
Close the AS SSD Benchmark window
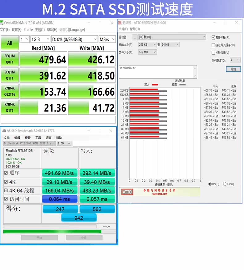pyautogui.click(x=111, y=131)
